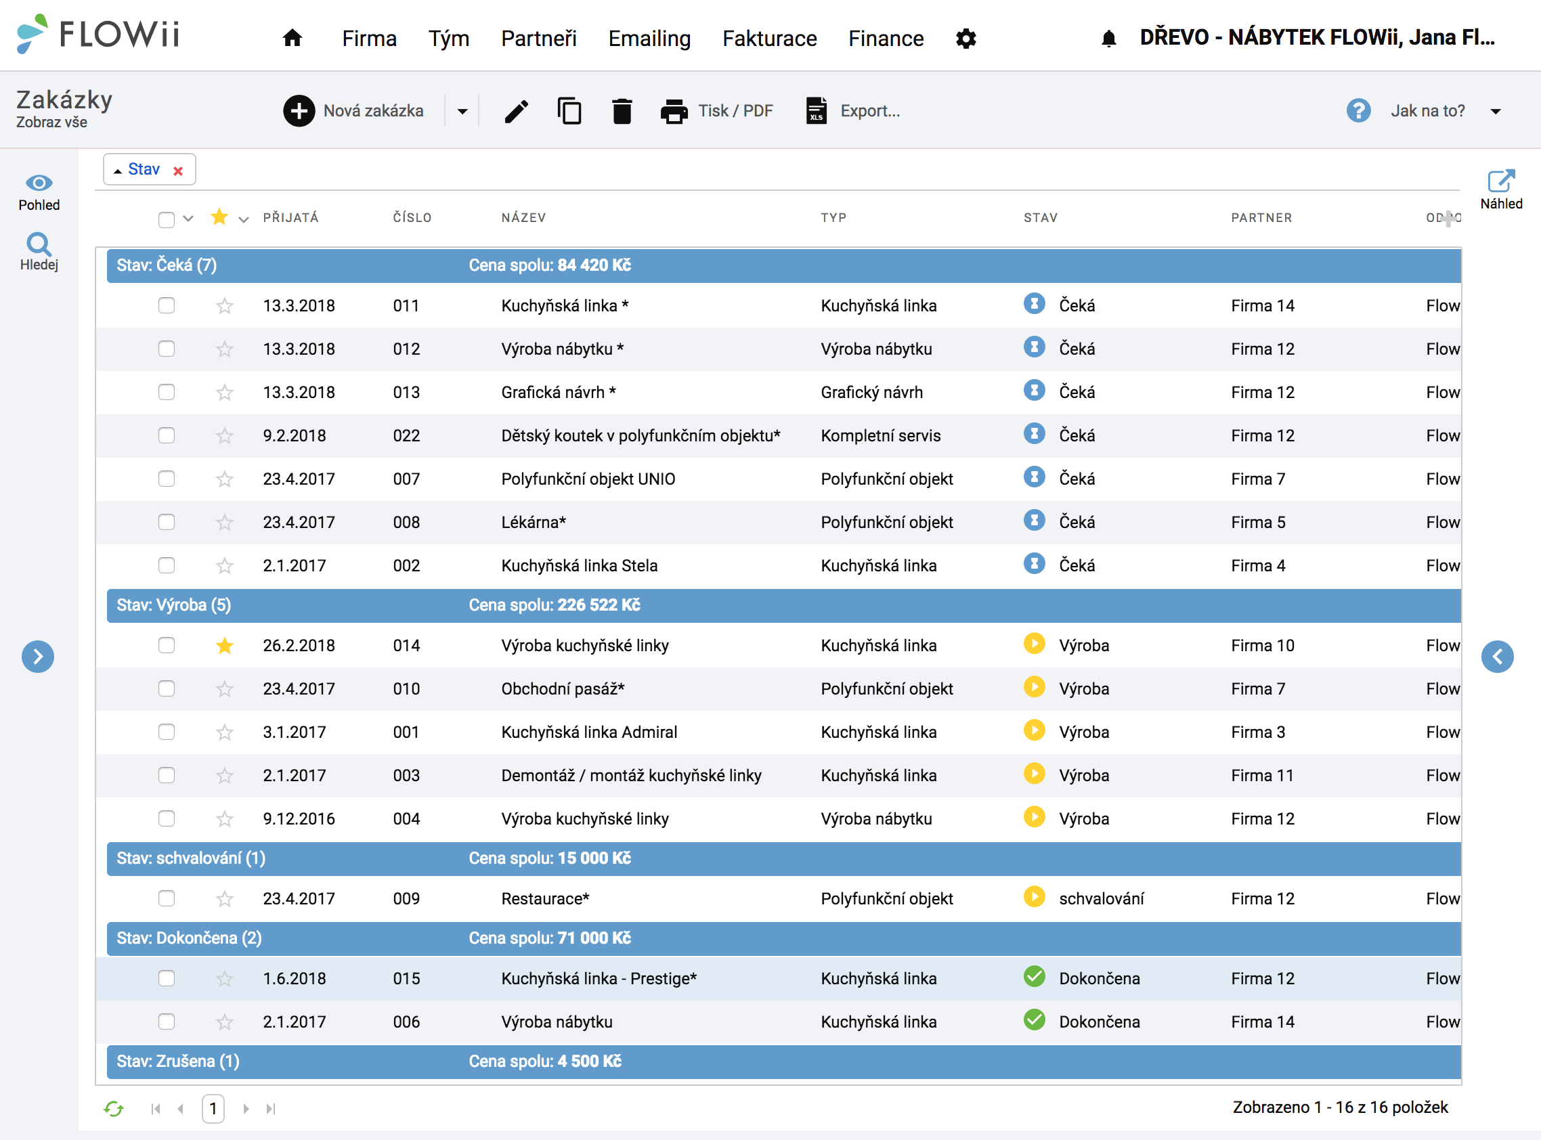Click the trash delete icon

pos(622,111)
